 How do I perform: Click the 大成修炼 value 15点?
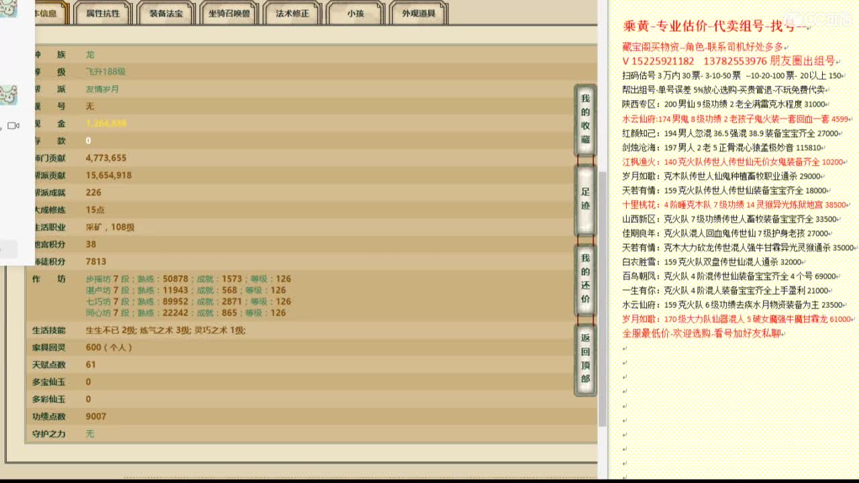pyautogui.click(x=95, y=210)
